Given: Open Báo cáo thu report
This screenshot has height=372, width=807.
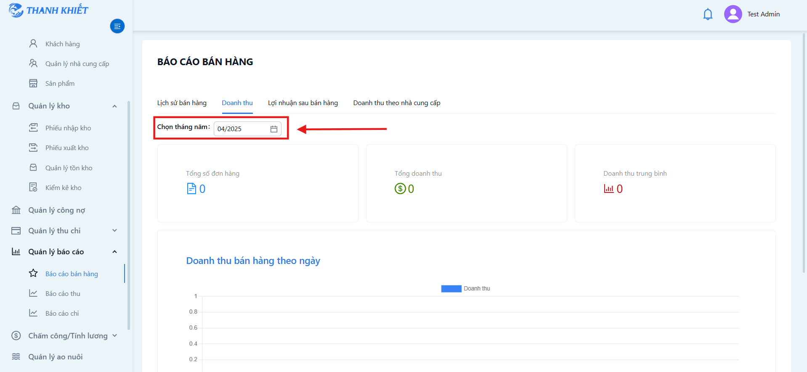Looking at the screenshot, I should 63,293.
